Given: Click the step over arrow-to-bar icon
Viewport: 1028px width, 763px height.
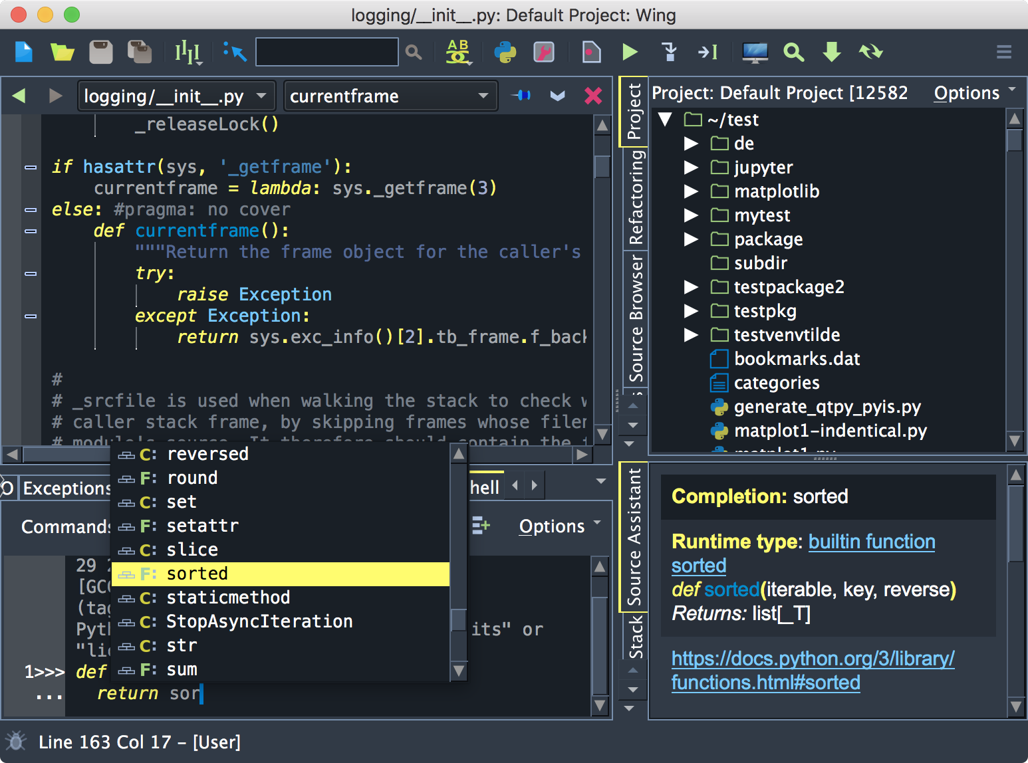Looking at the screenshot, I should click(707, 52).
